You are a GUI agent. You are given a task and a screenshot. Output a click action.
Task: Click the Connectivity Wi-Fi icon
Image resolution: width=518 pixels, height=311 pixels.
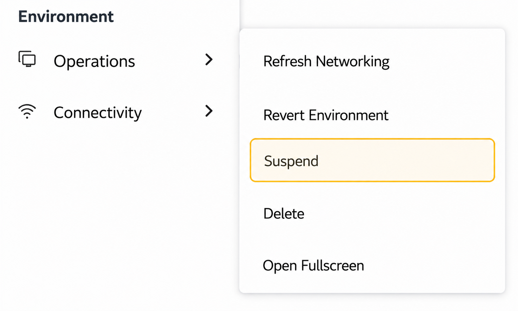click(x=27, y=111)
